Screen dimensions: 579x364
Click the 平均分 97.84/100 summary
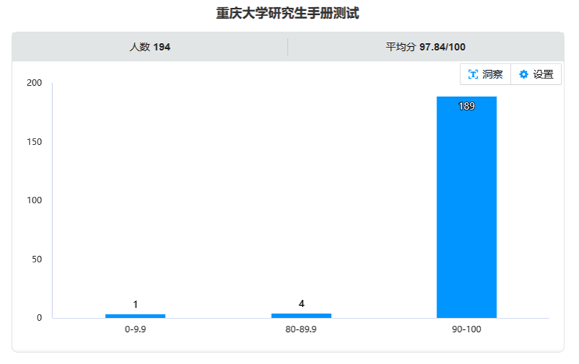426,47
